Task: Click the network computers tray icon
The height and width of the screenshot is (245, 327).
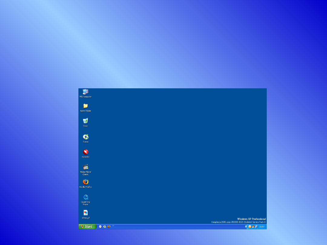Action: click(256, 227)
